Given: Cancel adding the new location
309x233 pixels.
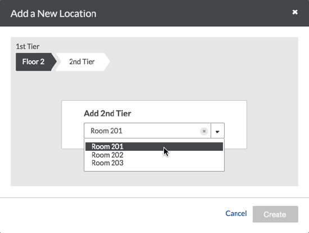Looking at the screenshot, I should pyautogui.click(x=236, y=213).
